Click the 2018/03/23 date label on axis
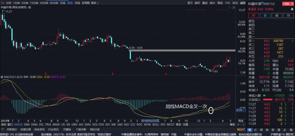 [x=150, y=121]
